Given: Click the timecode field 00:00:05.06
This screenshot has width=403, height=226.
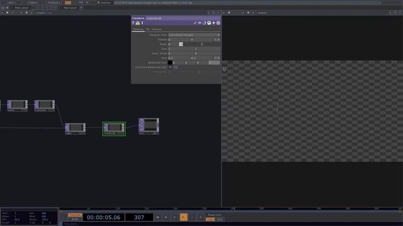Looking at the screenshot, I should coord(103,217).
